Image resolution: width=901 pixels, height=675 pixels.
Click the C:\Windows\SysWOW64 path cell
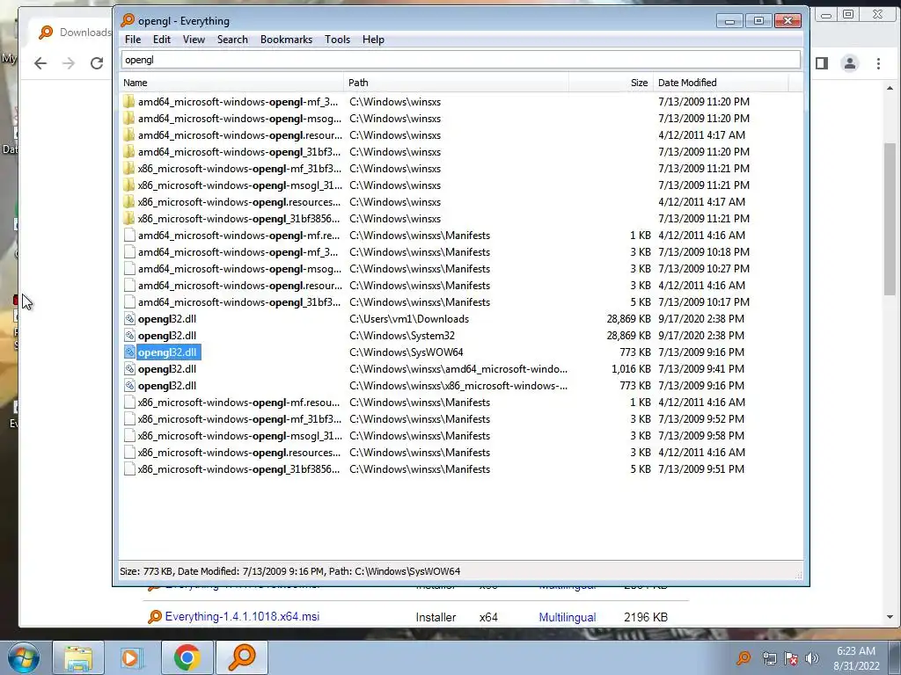point(407,352)
